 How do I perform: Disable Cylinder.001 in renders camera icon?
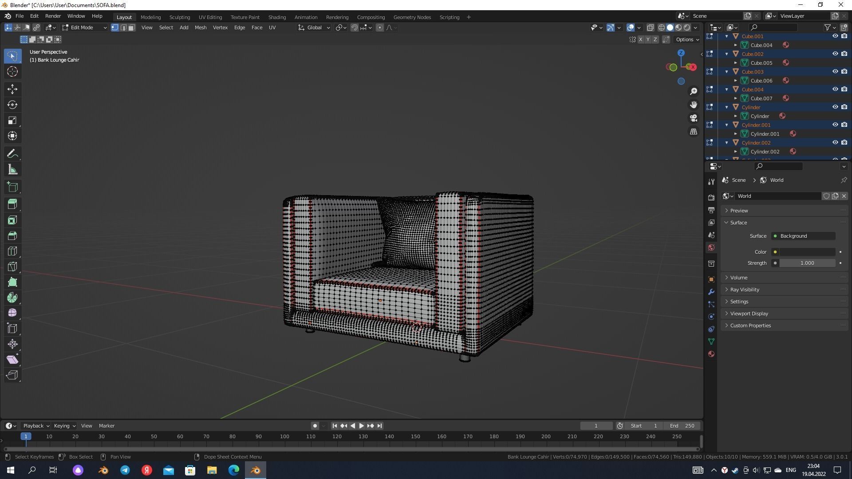844,125
